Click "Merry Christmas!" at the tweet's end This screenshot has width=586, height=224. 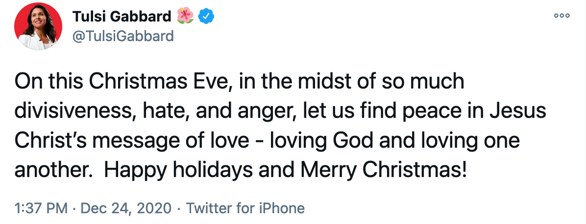tap(384, 171)
